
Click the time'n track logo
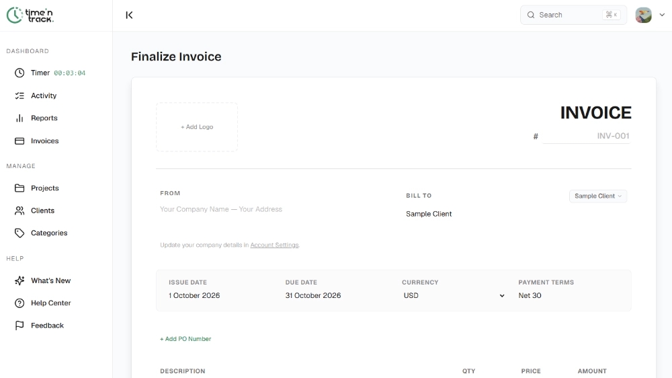tap(30, 15)
